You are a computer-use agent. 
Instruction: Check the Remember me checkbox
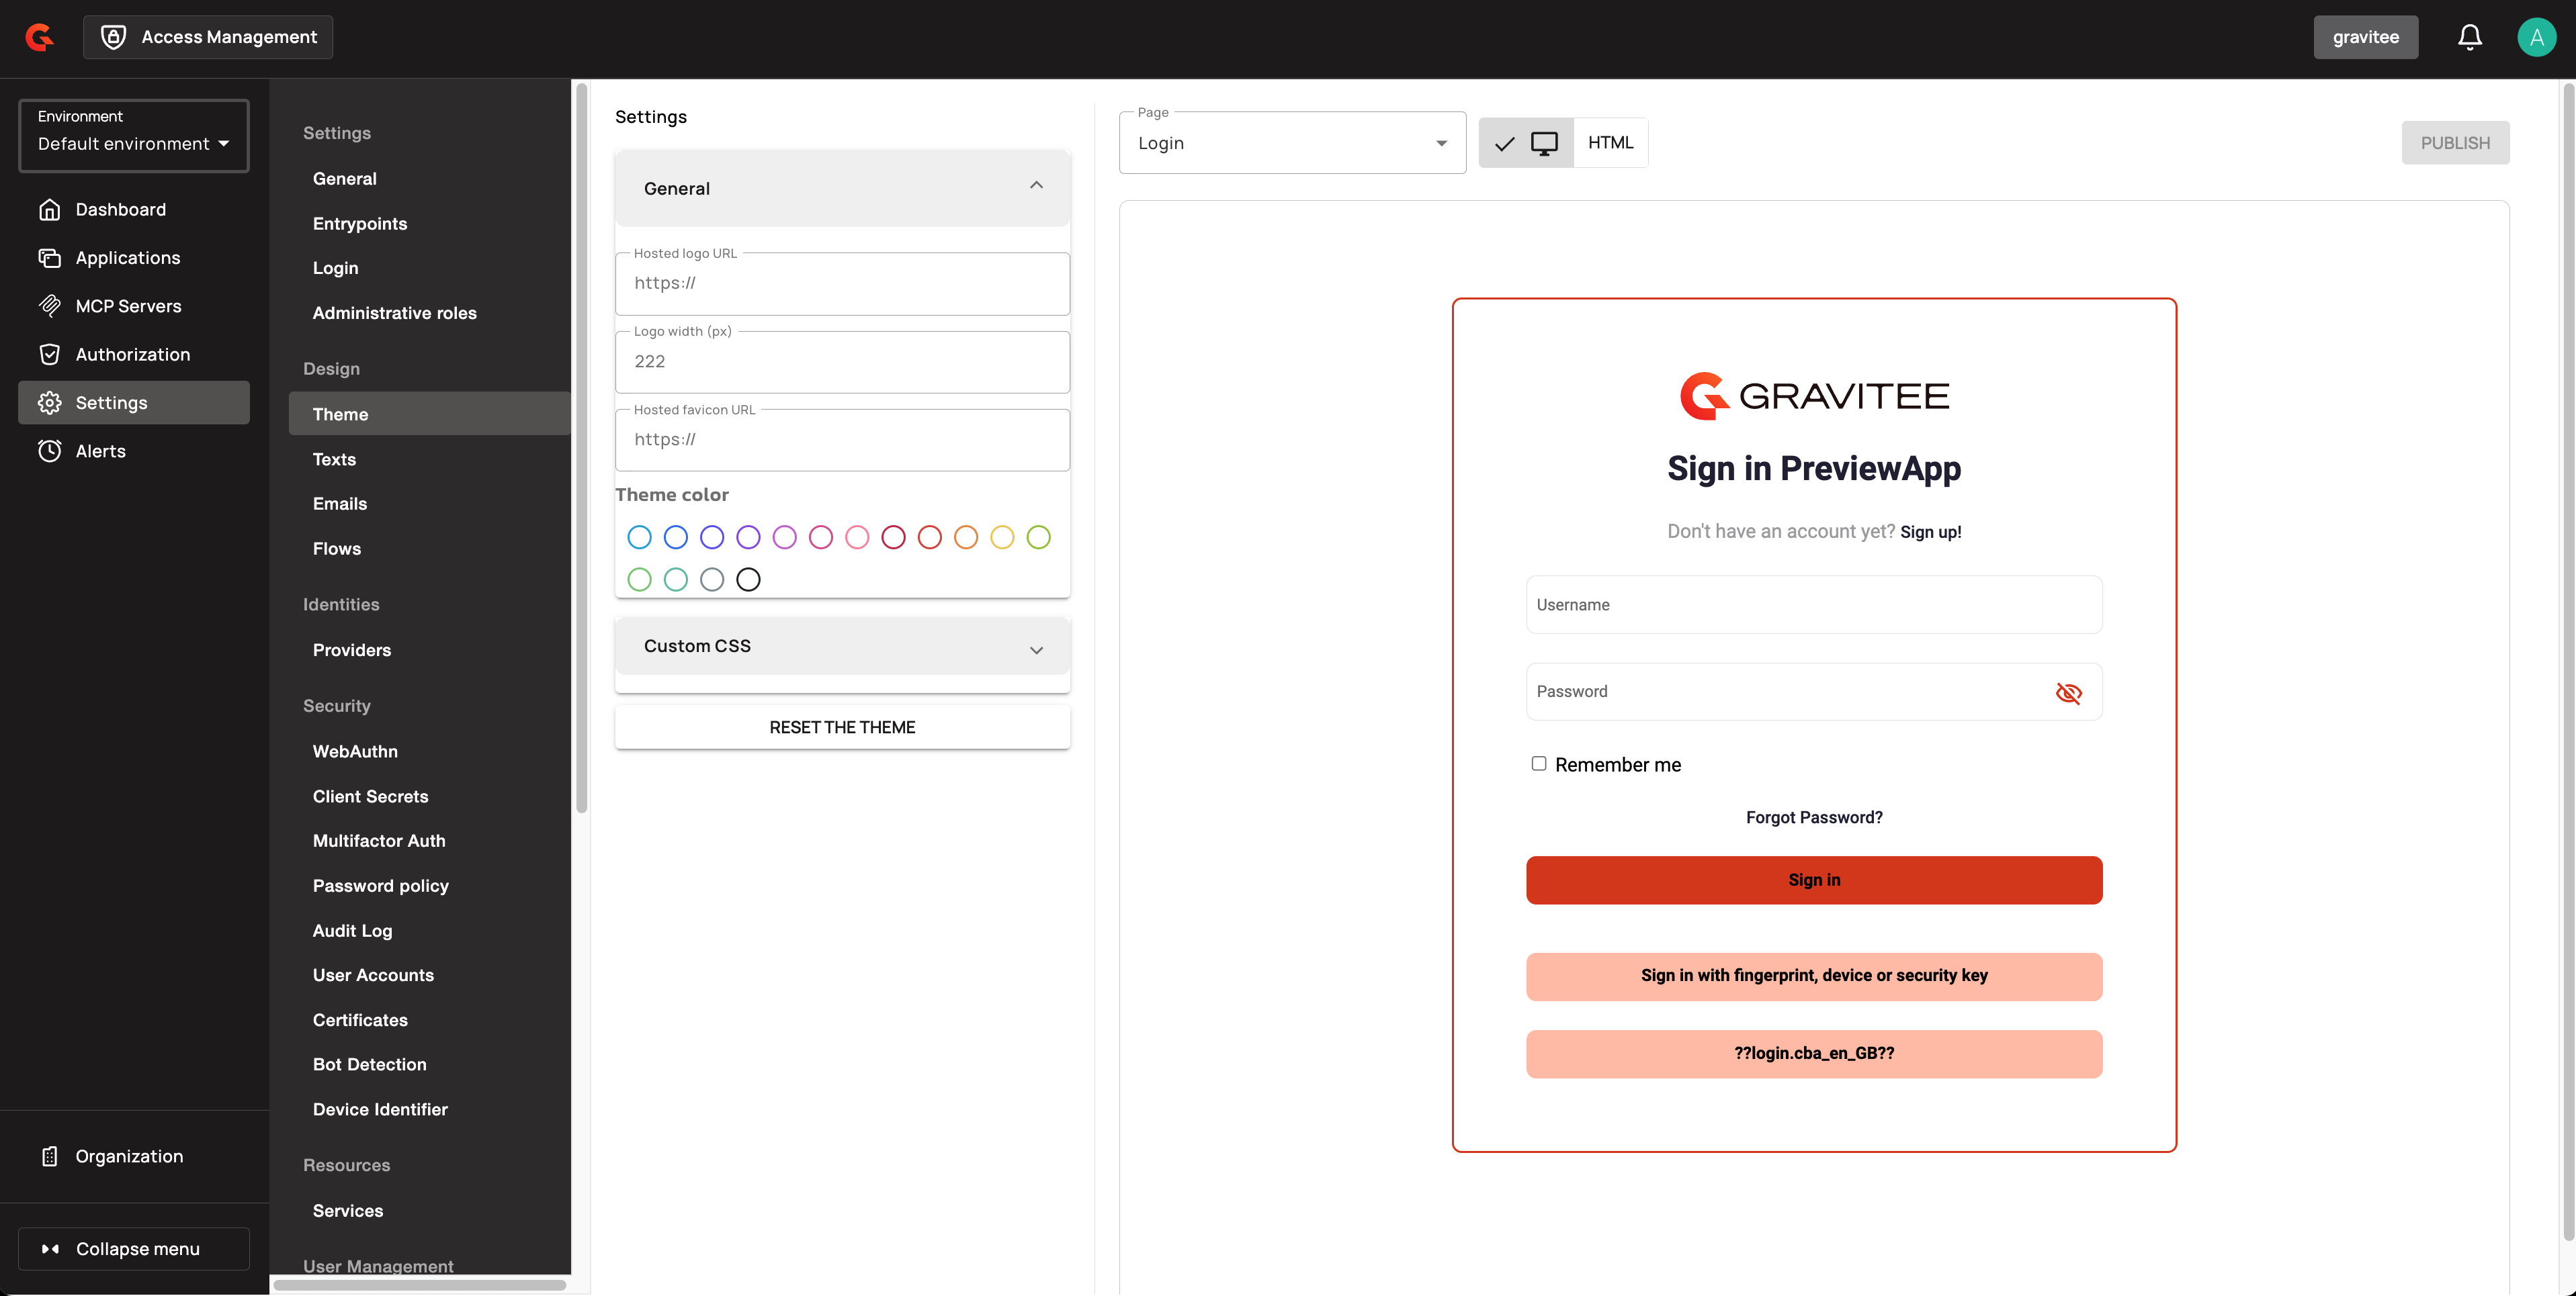[x=1538, y=763]
